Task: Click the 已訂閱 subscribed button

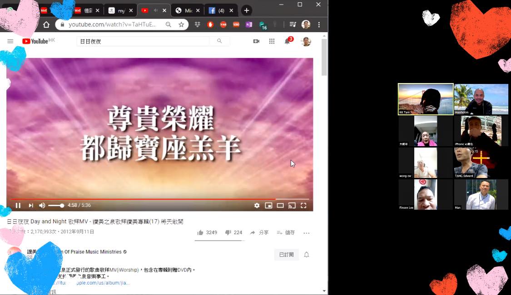Action: pyautogui.click(x=287, y=255)
